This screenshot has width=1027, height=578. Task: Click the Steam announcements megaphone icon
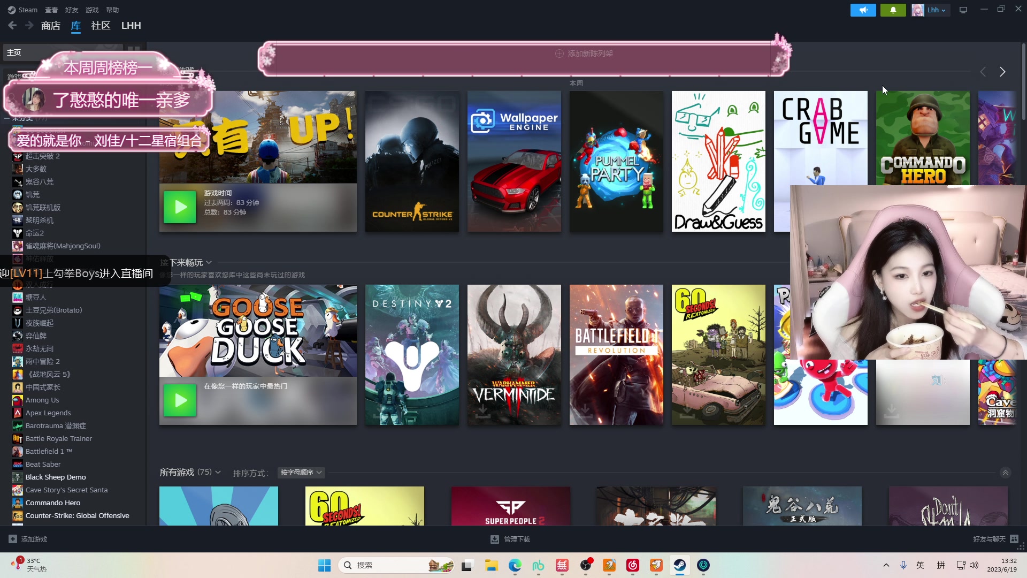[x=863, y=10]
